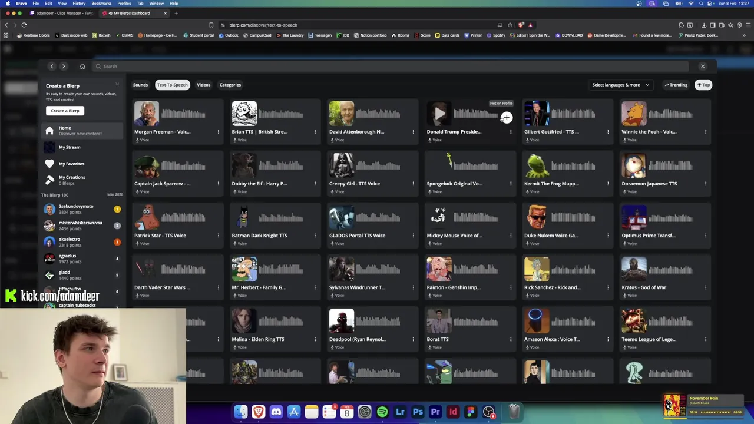The height and width of the screenshot is (424, 754).
Task: Click the Create a Blerp button
Action: click(65, 111)
